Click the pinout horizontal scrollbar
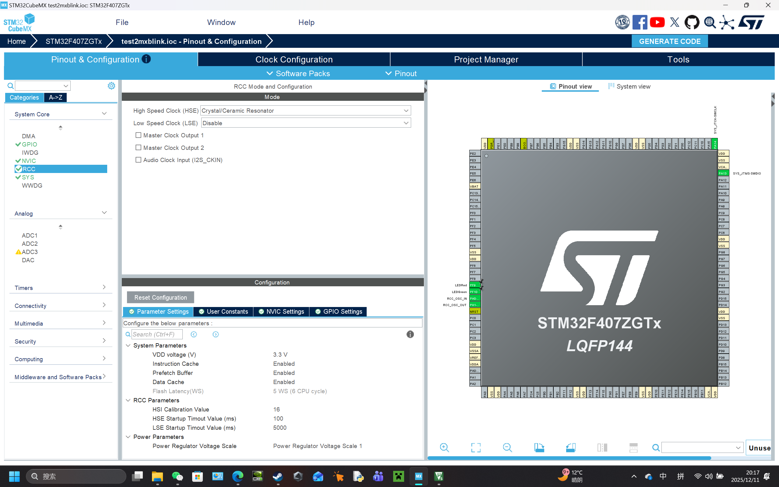This screenshot has width=779, height=487. click(x=569, y=458)
